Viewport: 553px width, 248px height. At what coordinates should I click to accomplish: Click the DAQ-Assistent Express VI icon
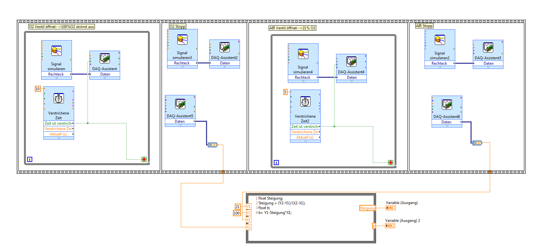pyautogui.click(x=105, y=58)
